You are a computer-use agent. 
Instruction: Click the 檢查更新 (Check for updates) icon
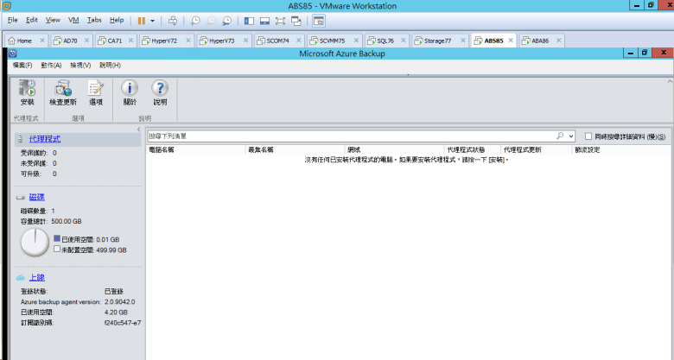tap(62, 90)
